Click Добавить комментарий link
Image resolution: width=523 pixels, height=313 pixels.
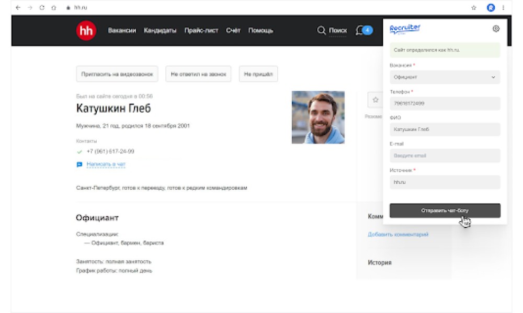(x=398, y=235)
